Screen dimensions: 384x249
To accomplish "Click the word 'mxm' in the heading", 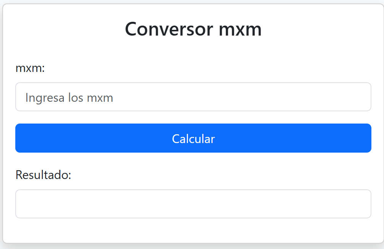I will pyautogui.click(x=240, y=30).
